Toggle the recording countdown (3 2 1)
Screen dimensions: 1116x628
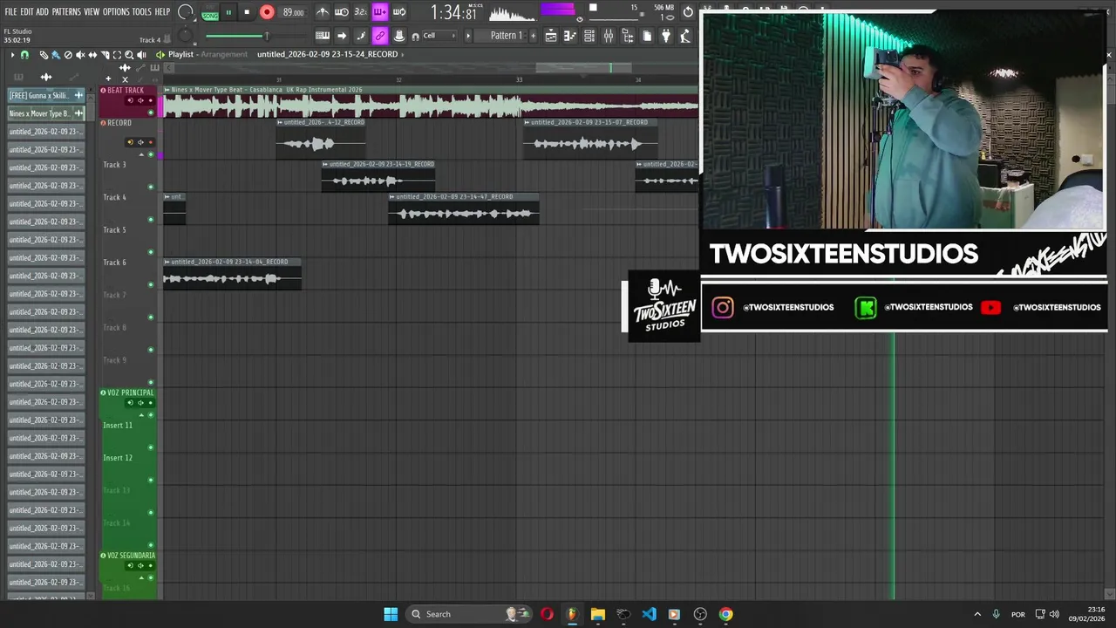(x=360, y=12)
